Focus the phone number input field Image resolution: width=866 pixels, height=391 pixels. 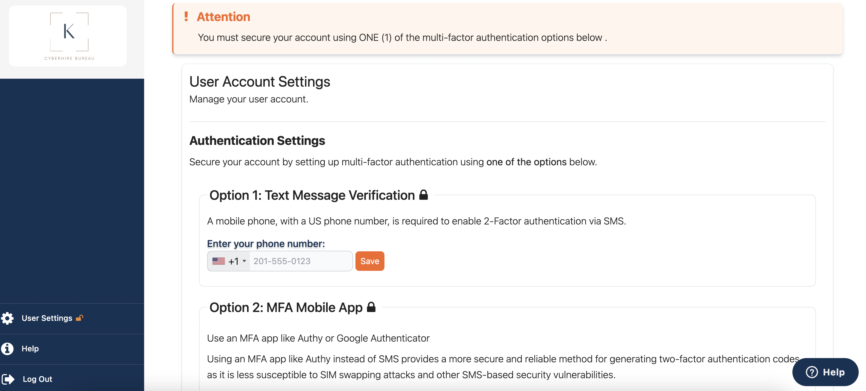[x=301, y=261]
